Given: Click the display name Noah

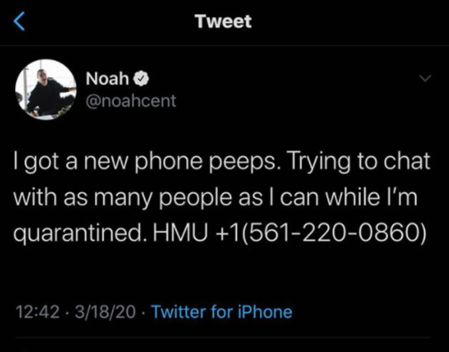Looking at the screenshot, I should click(x=108, y=79).
